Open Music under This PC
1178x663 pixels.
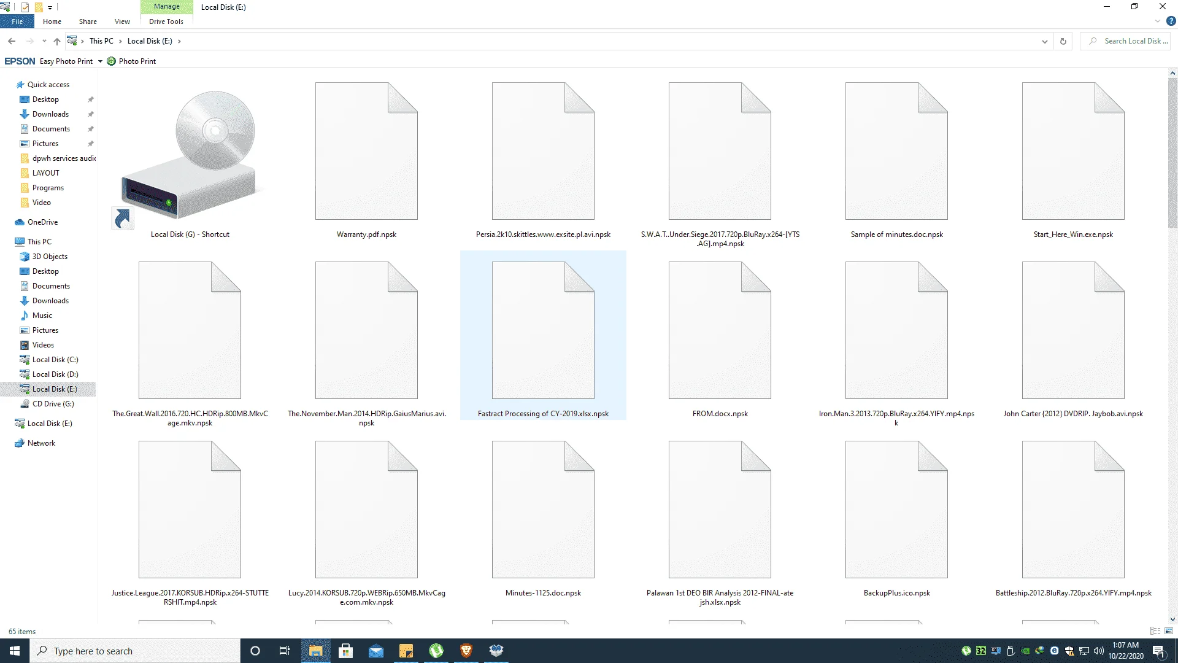click(x=42, y=316)
